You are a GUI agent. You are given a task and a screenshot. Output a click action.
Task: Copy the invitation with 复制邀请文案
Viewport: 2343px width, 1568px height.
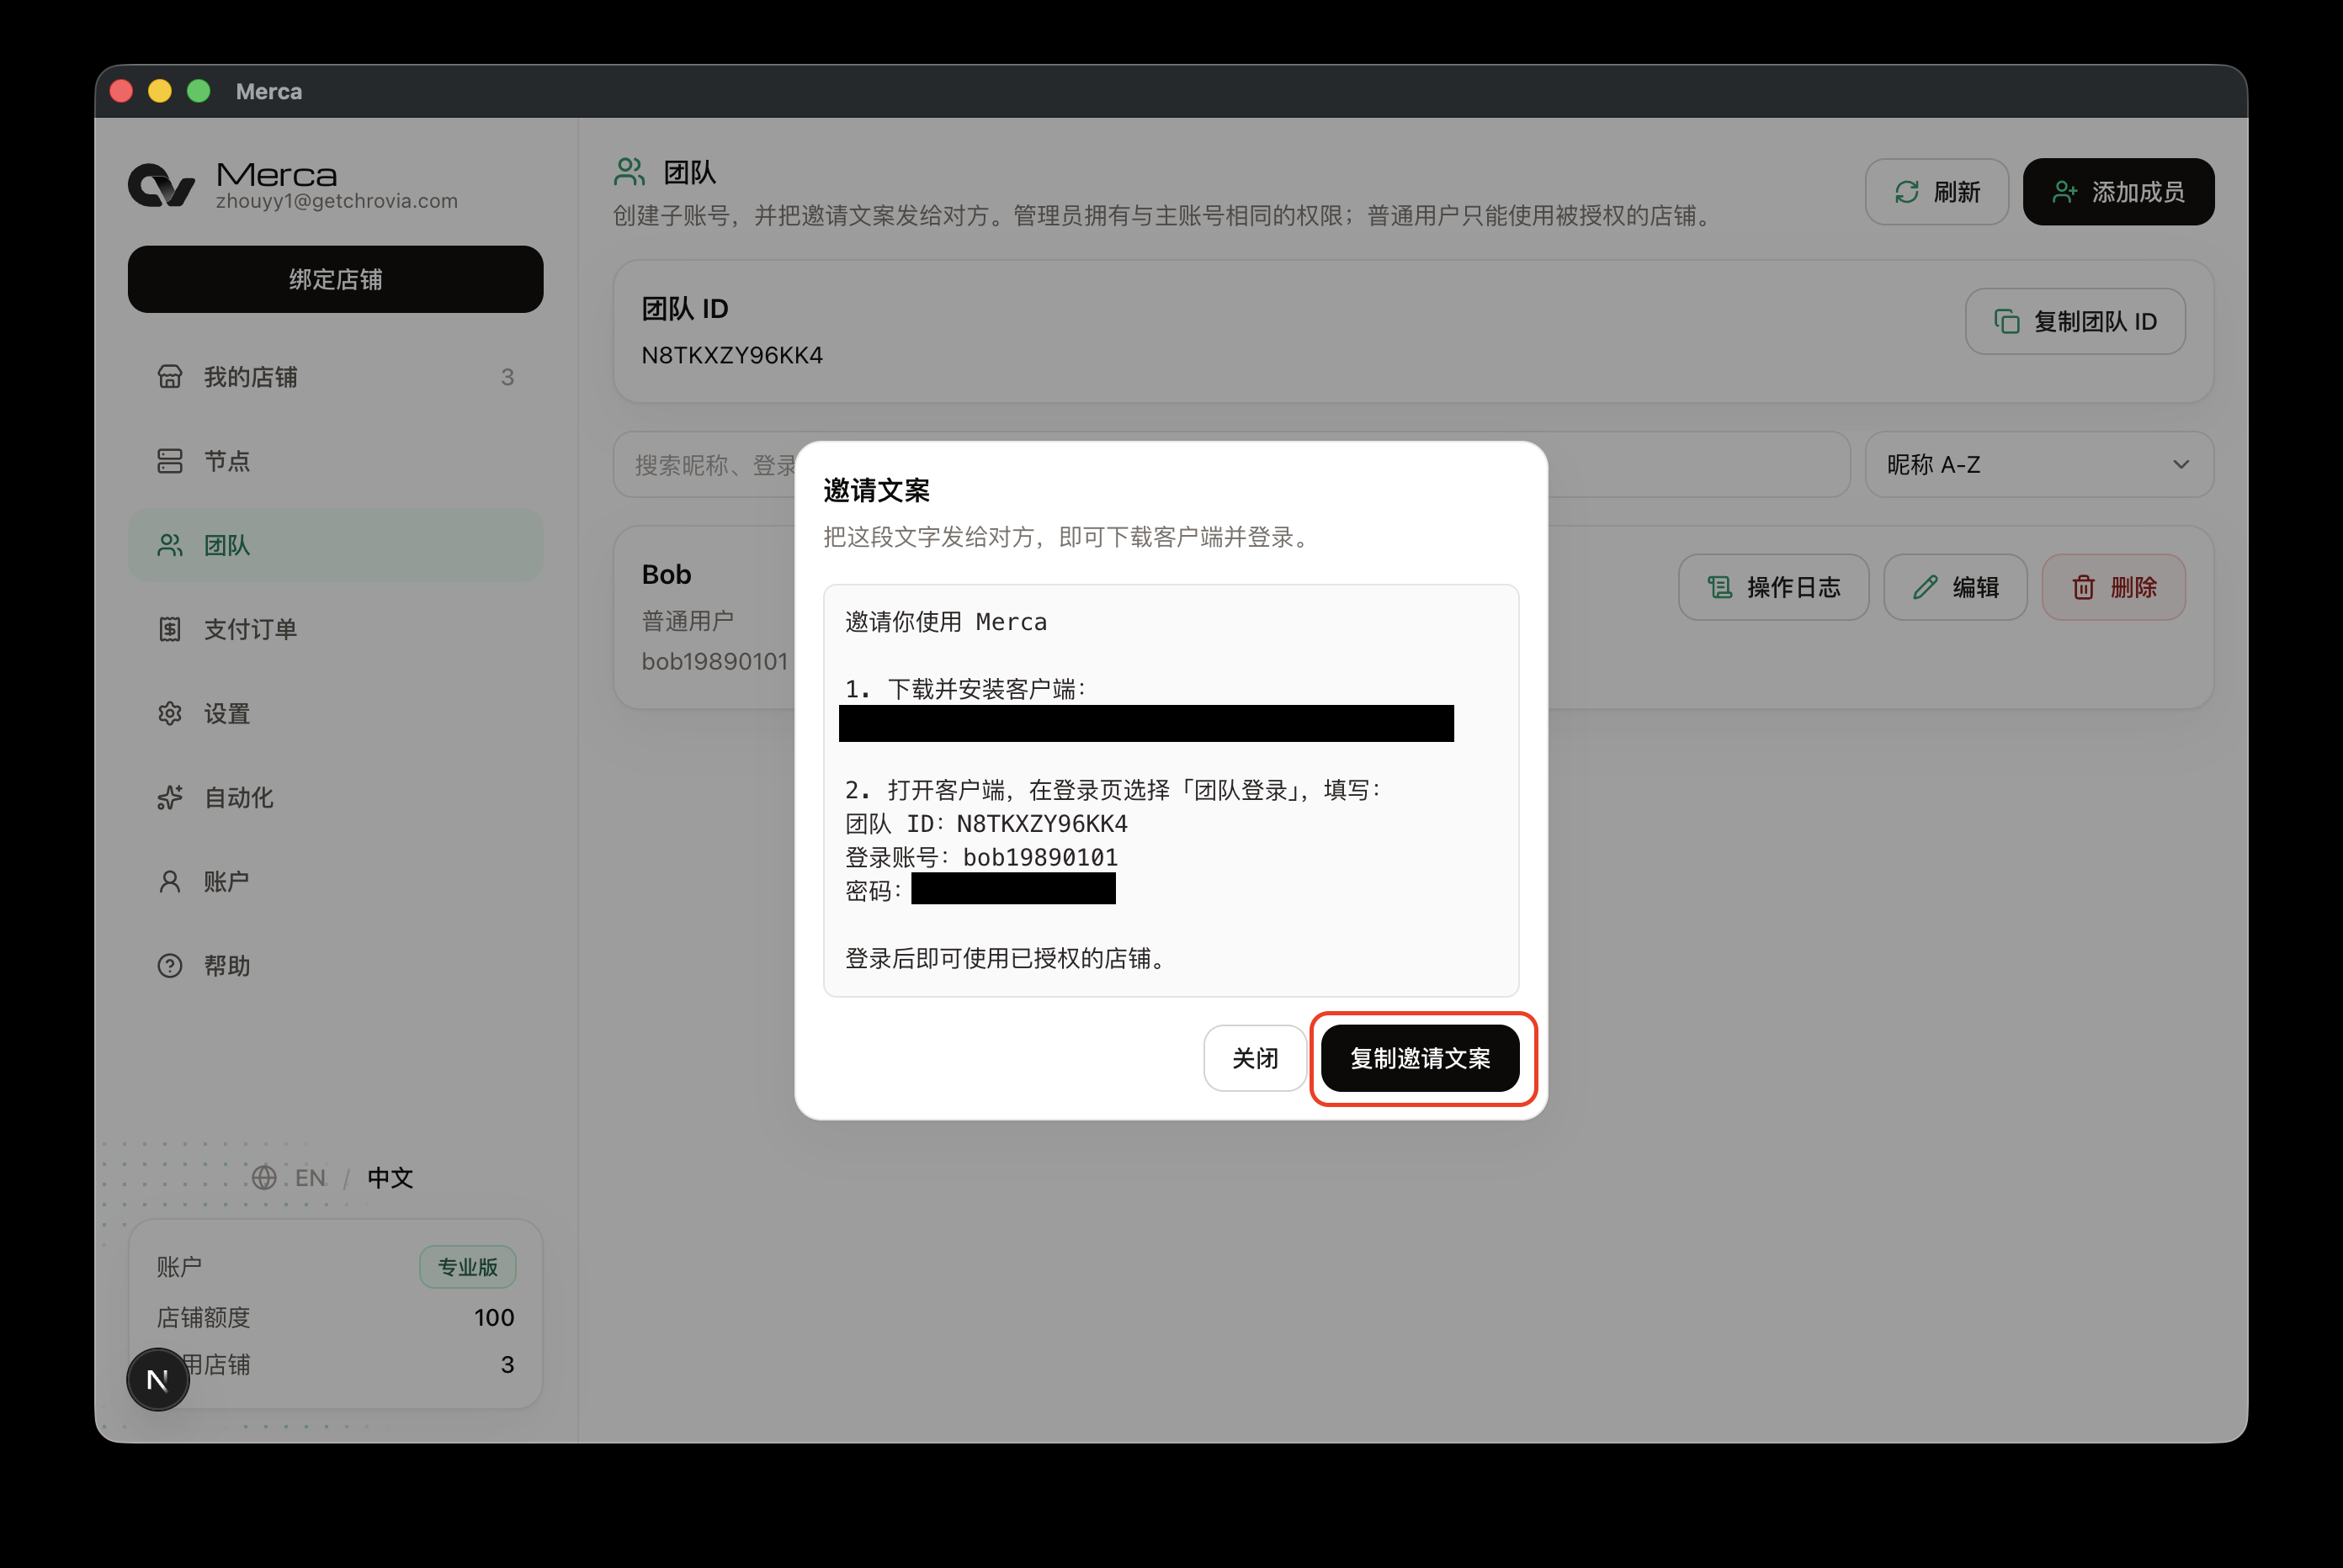pos(1420,1058)
